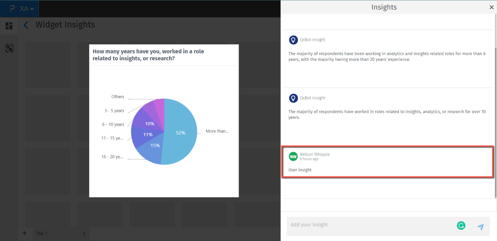
Task: Click the Grammarly icon in the insight box
Action: [x=461, y=225]
